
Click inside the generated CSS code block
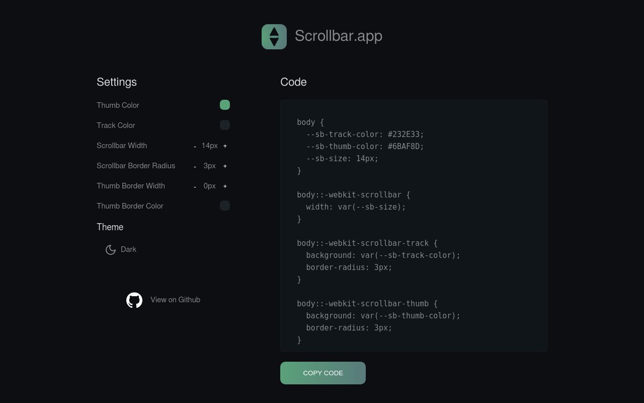tap(414, 225)
